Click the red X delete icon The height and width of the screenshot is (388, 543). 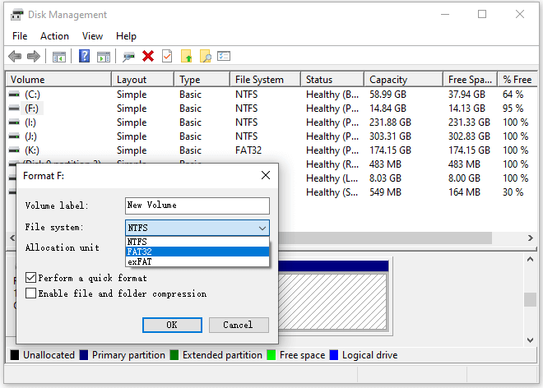coord(148,56)
